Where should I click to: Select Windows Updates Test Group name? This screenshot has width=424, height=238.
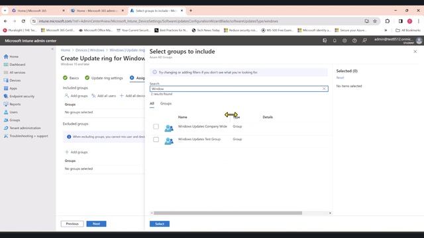pos(199,139)
